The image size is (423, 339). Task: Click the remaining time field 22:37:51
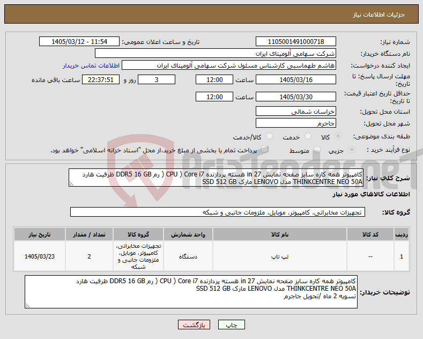coord(101,79)
